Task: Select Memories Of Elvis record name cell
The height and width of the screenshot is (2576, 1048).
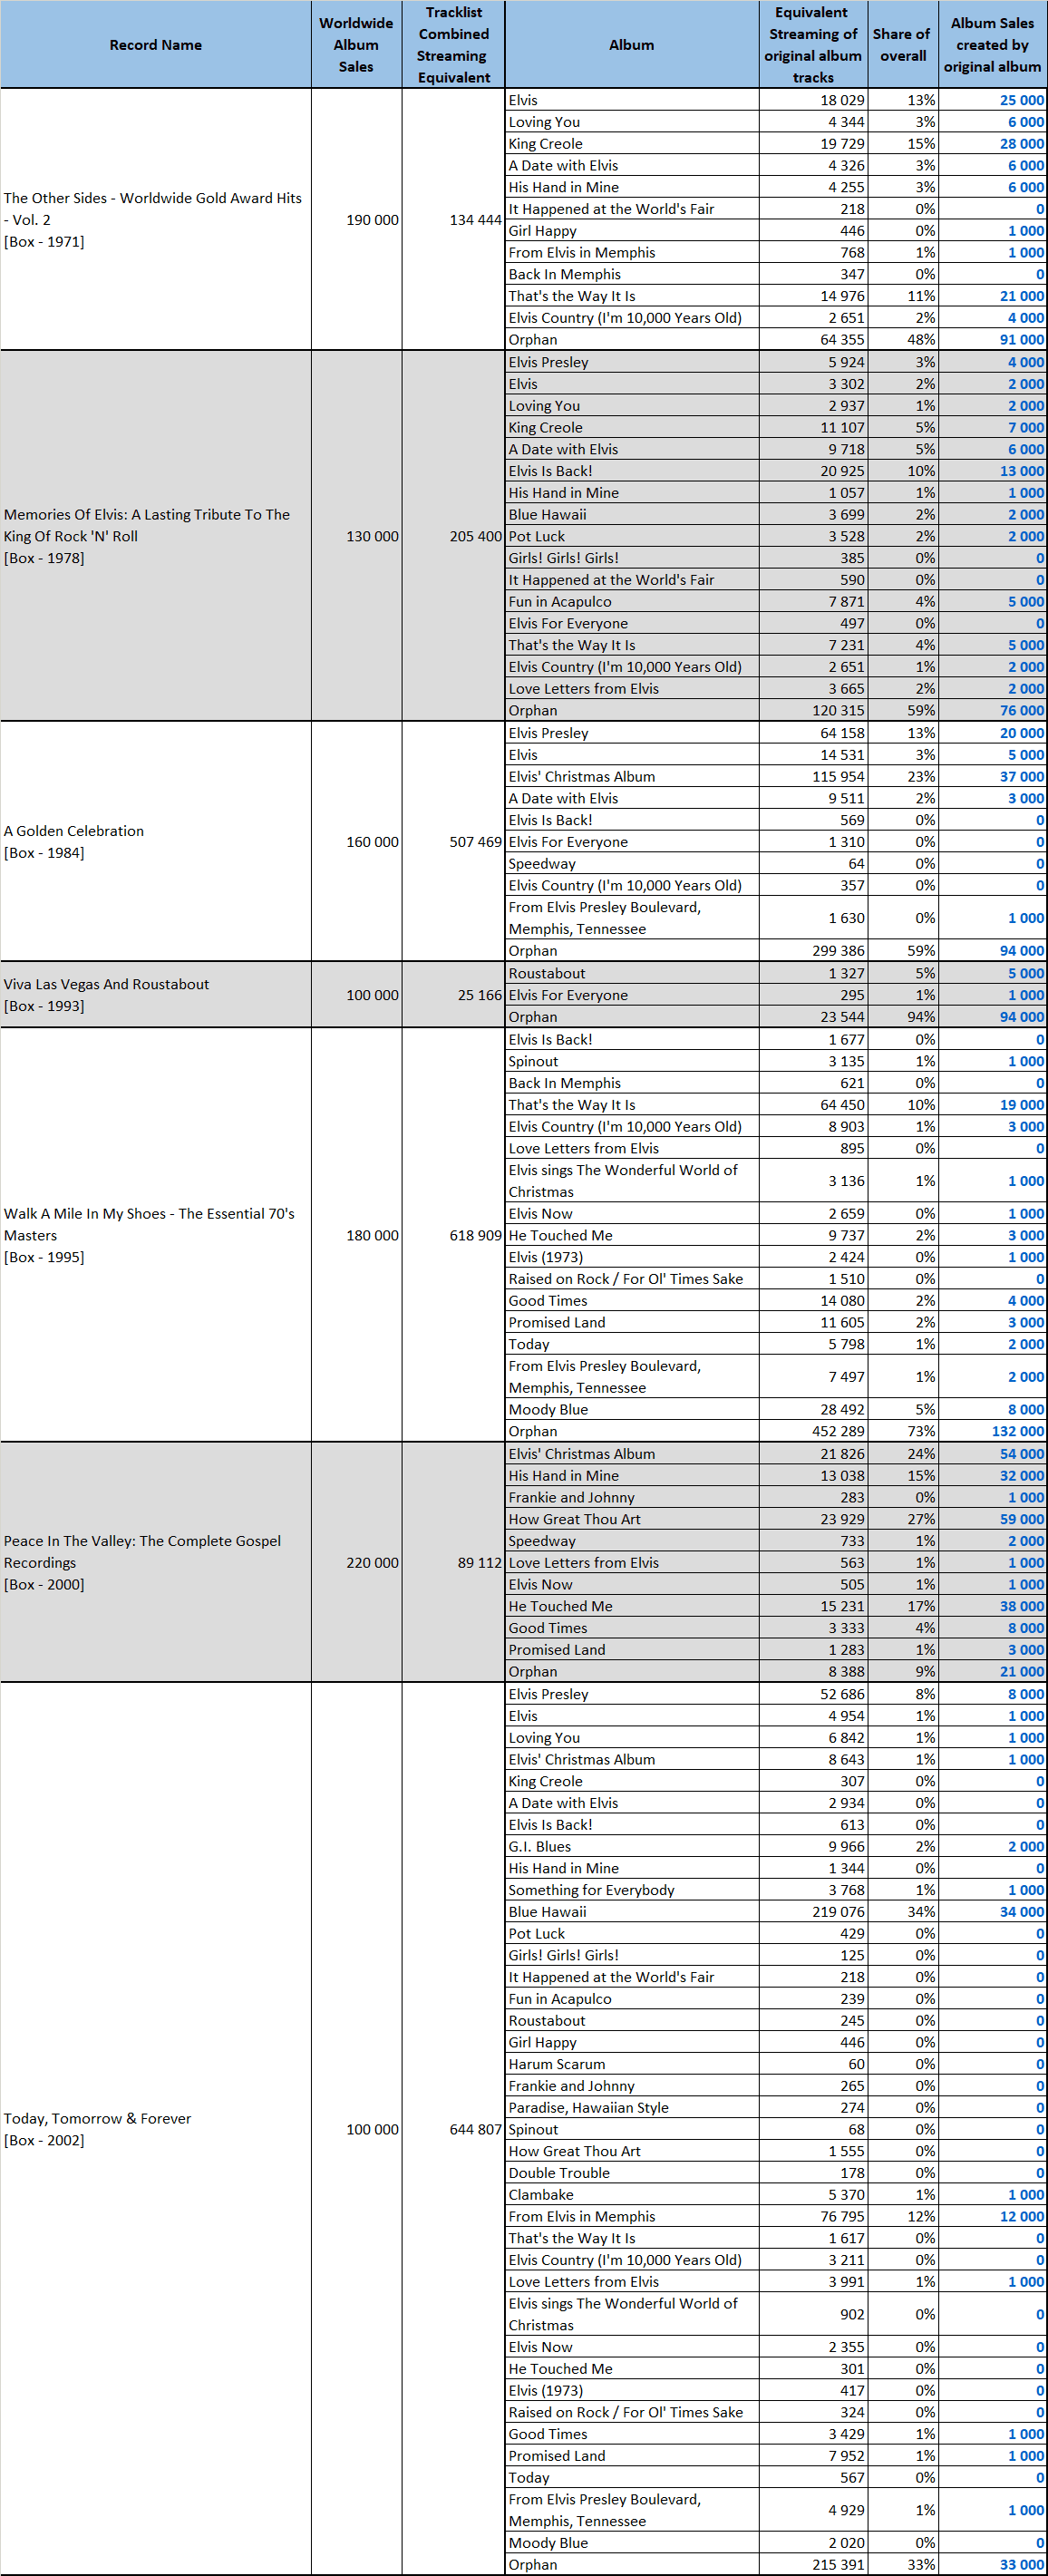Action: tap(155, 536)
